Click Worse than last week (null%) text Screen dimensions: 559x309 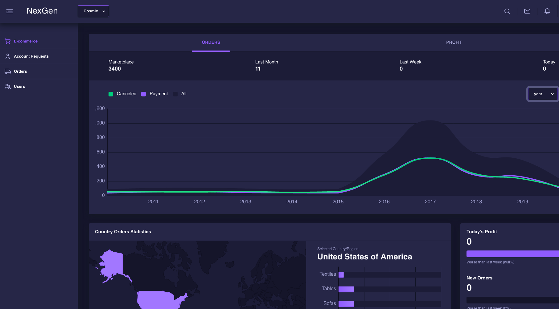click(x=490, y=262)
